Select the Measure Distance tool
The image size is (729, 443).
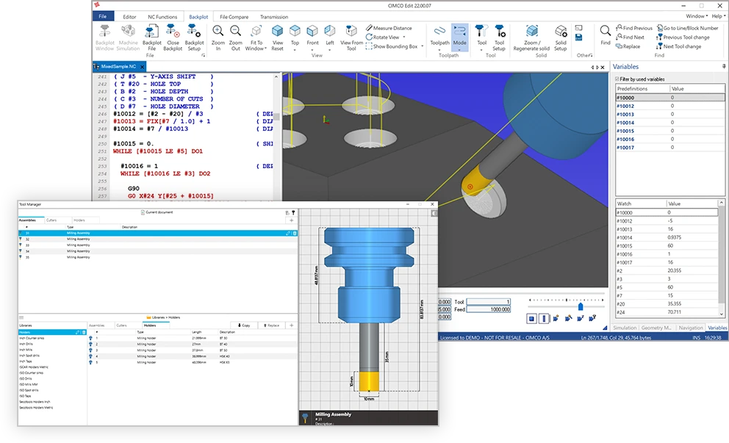(x=389, y=28)
